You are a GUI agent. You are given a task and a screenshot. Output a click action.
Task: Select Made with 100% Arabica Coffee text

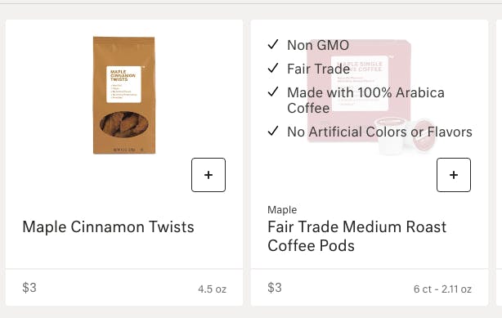(365, 101)
